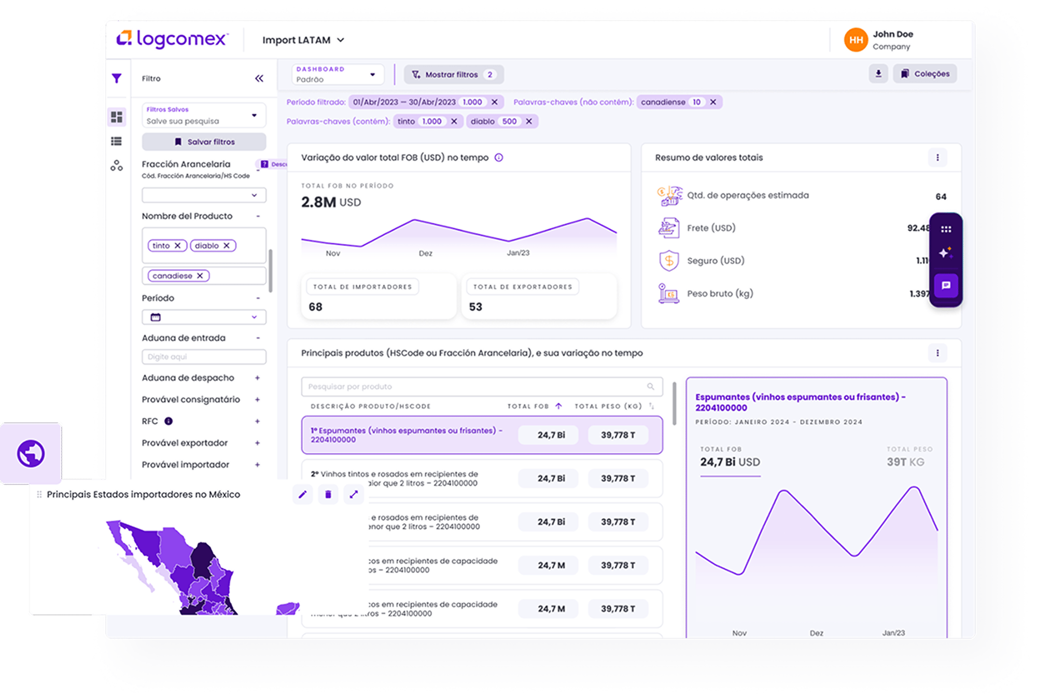Expand the Aduana de despacho section
The width and height of the screenshot is (1037, 700).
258,378
